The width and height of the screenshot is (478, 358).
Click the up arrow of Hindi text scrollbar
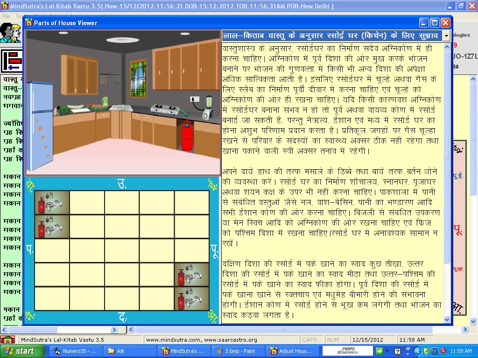[447, 47]
